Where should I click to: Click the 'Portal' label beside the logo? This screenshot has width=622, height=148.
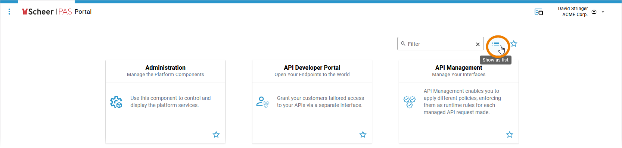tap(83, 12)
